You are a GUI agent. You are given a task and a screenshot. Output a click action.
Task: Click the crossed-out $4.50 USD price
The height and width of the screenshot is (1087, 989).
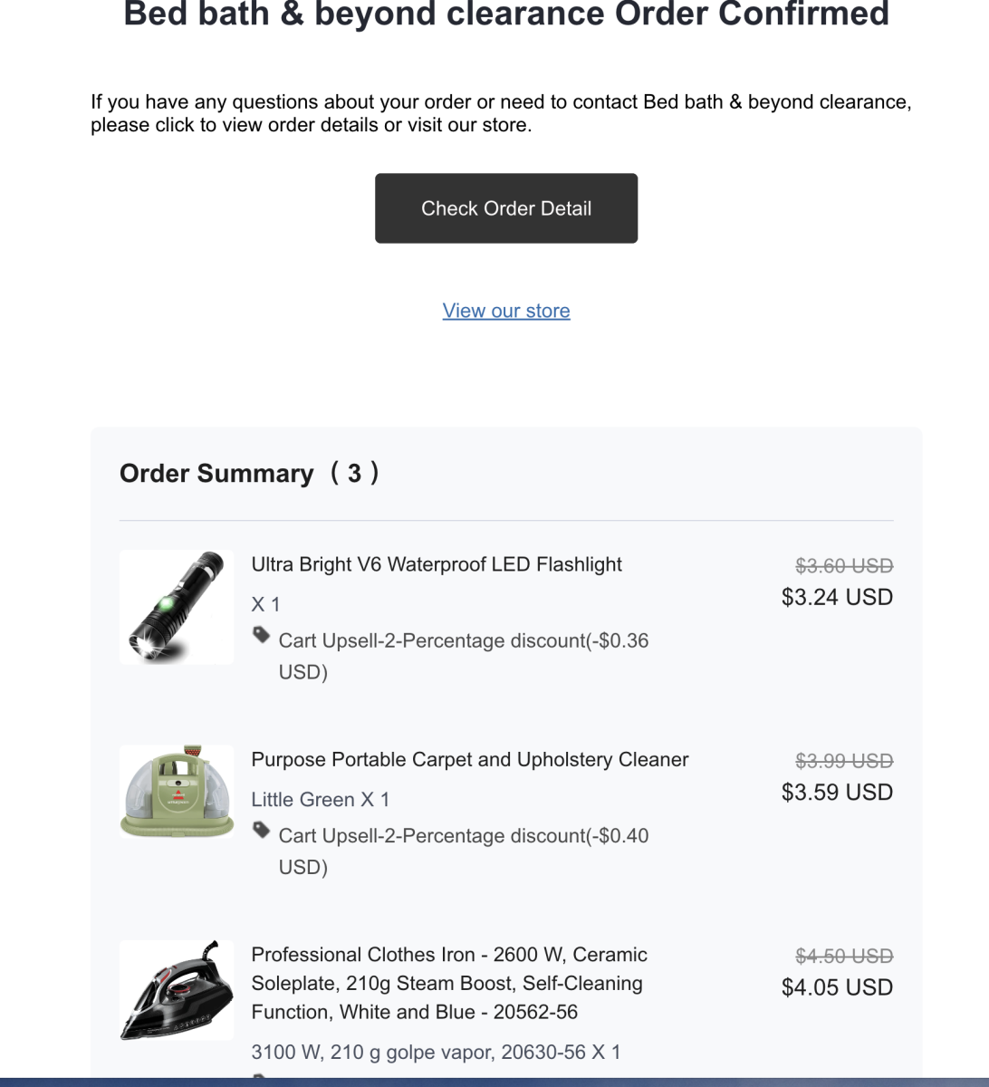(x=844, y=956)
